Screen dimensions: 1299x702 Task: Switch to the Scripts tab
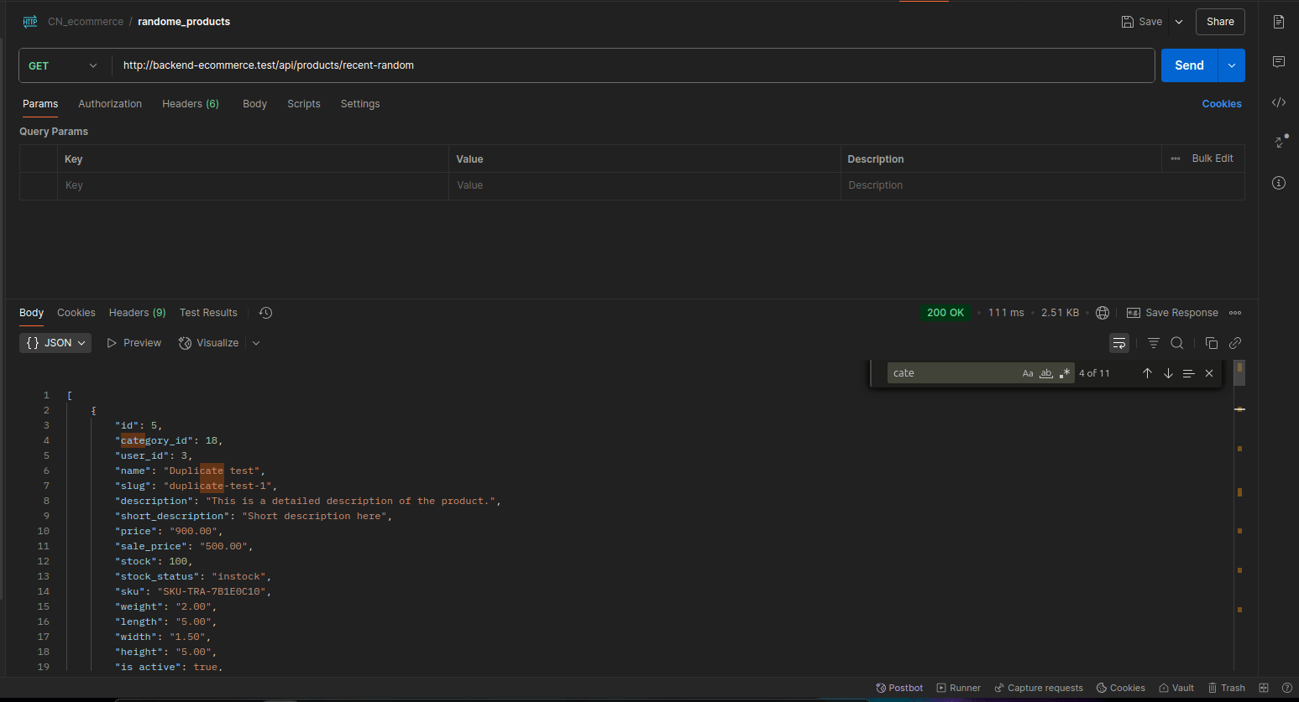pos(304,104)
